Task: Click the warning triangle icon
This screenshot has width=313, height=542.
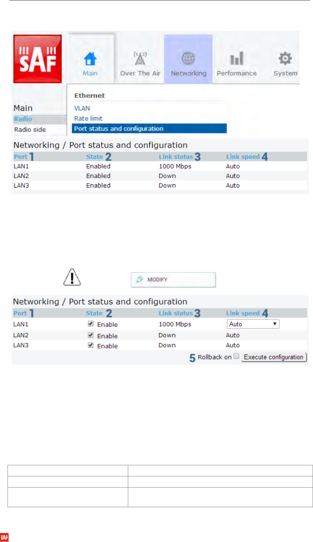Action: tap(72, 277)
